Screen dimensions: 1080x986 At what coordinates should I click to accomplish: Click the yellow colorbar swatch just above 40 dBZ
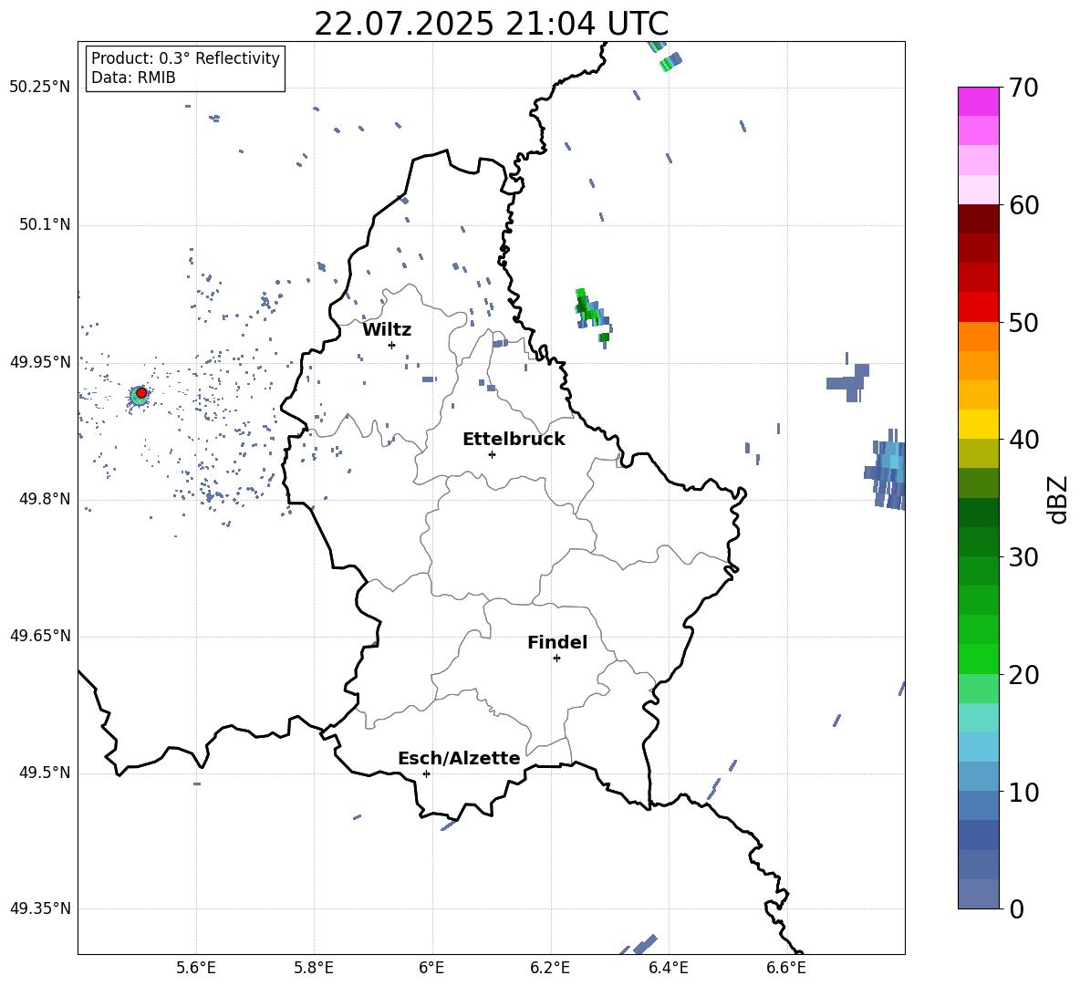(x=978, y=424)
